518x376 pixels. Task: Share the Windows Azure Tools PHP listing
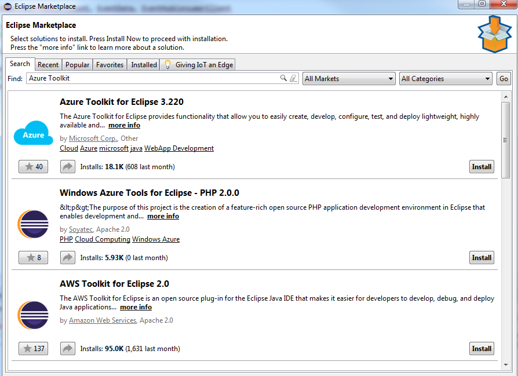[68, 257]
